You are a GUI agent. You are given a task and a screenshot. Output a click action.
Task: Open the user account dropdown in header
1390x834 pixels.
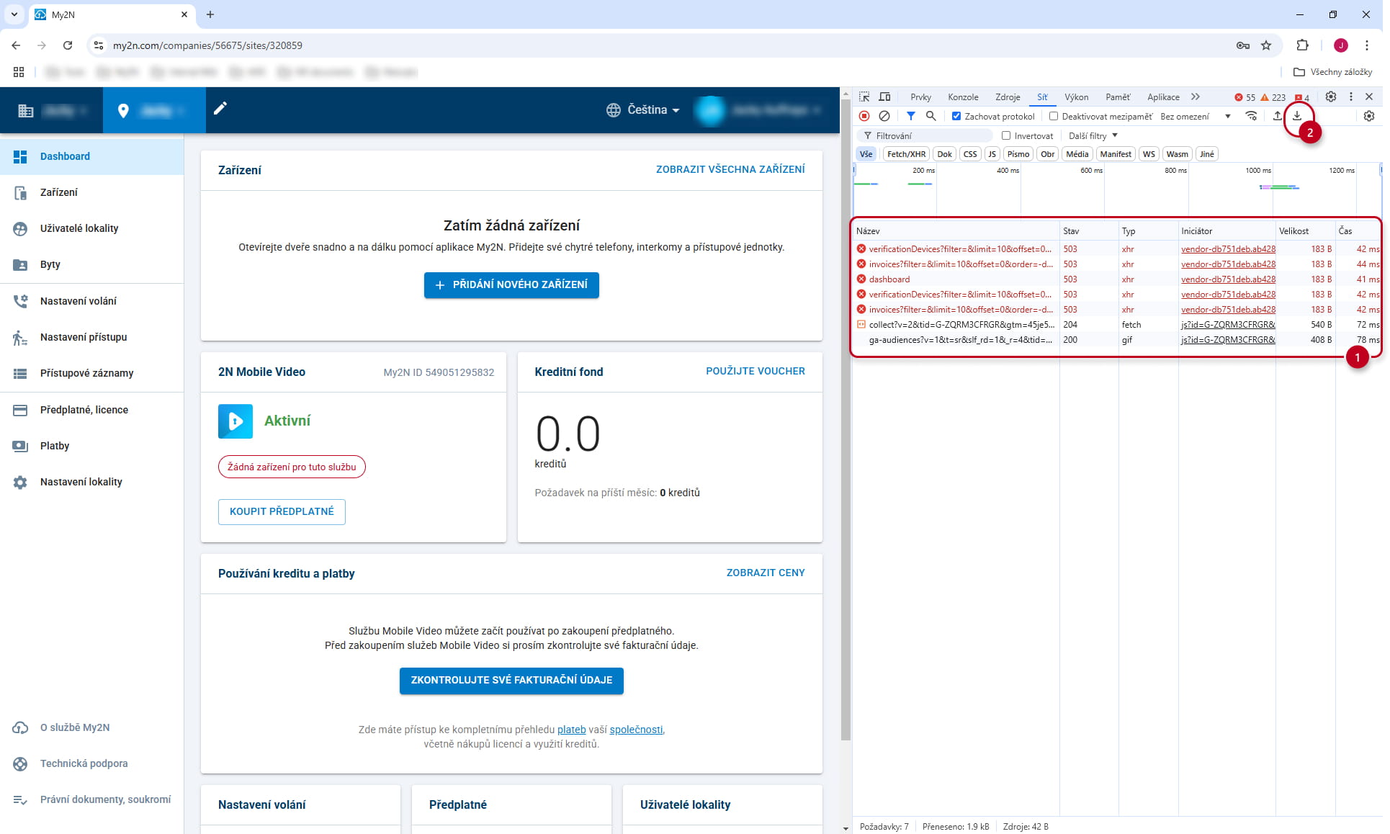click(x=759, y=110)
